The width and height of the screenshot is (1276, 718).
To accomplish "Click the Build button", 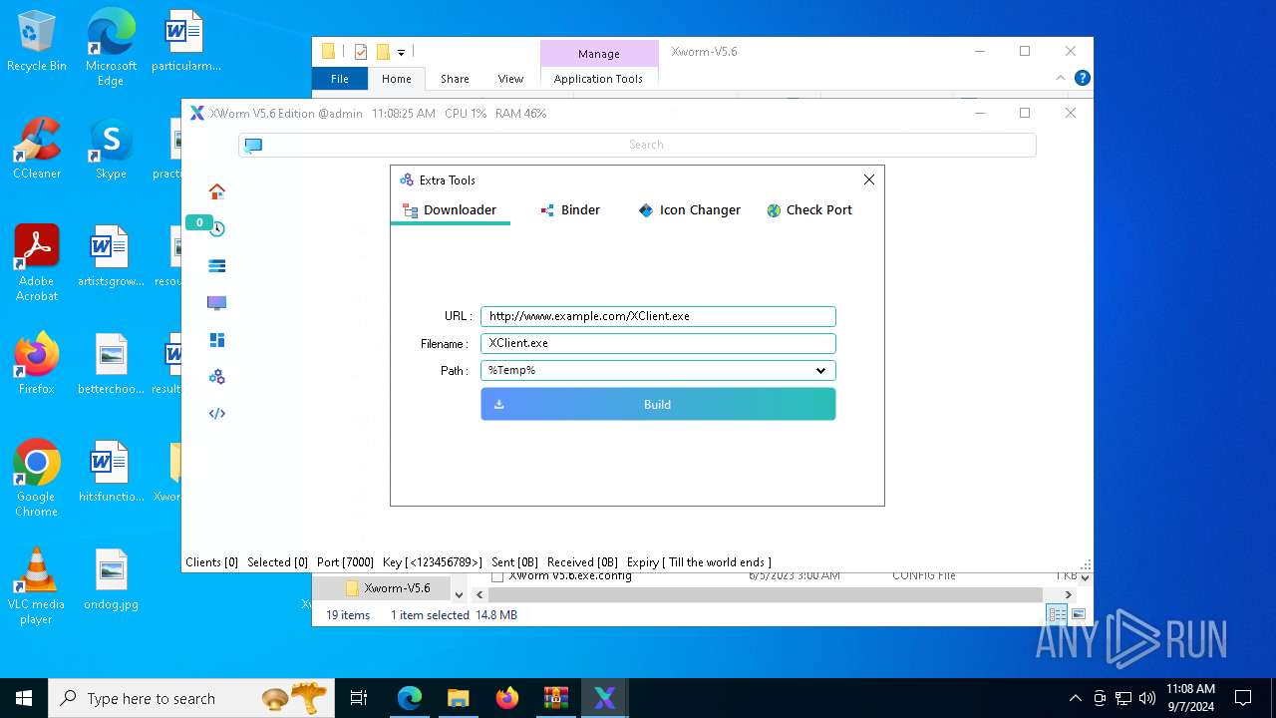I will (658, 405).
